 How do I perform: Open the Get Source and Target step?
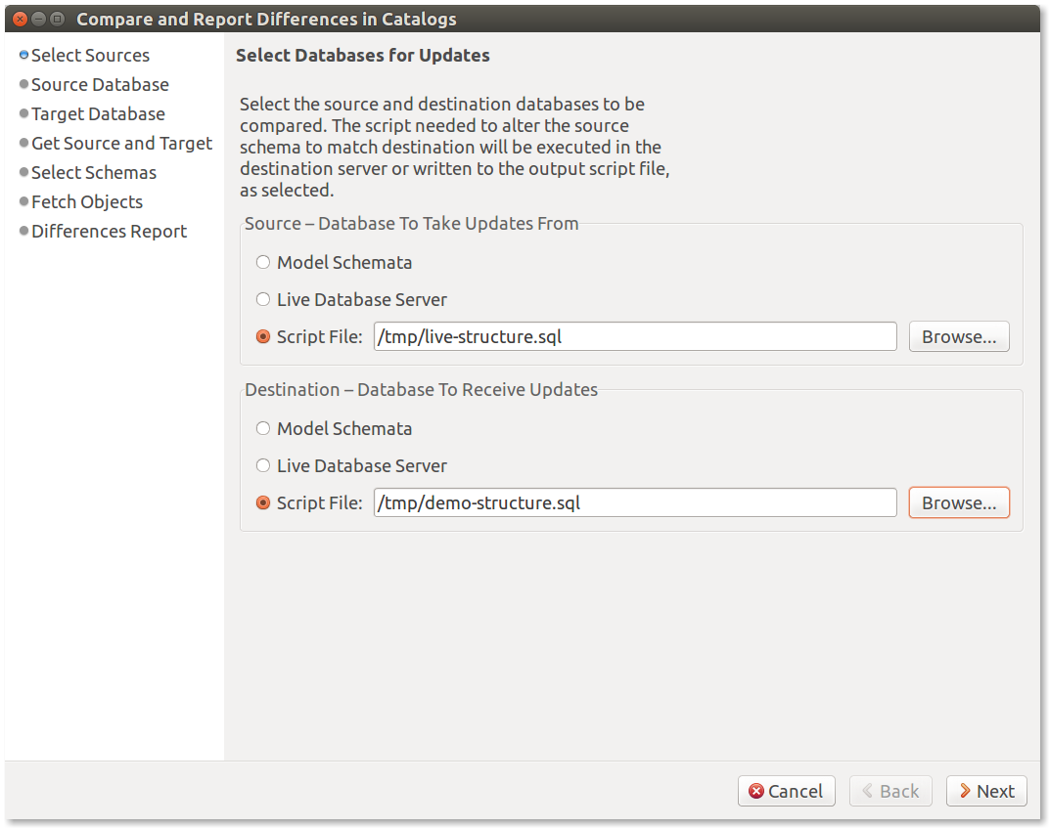[x=121, y=144]
